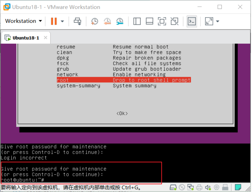Maximize the VMware Workstation window

pyautogui.click(x=220, y=7)
